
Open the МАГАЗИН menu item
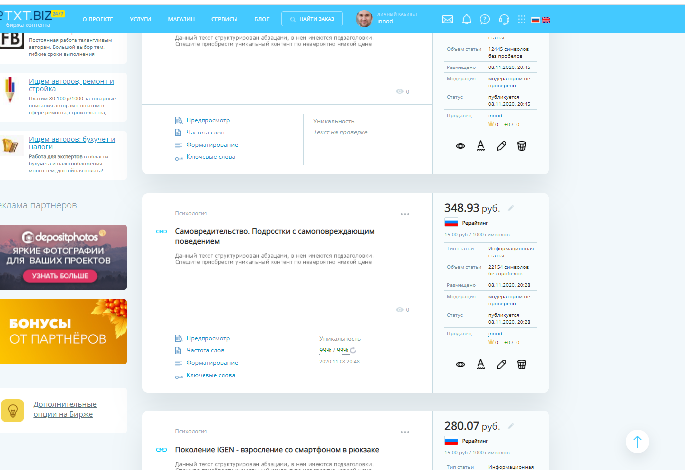181,19
